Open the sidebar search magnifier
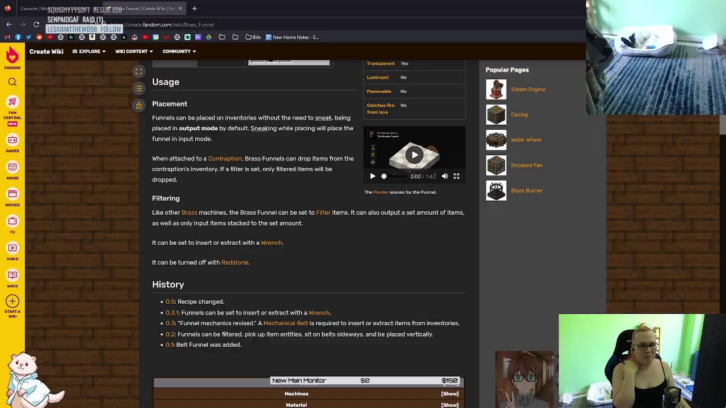Screen dimensions: 726x408 (12, 82)
